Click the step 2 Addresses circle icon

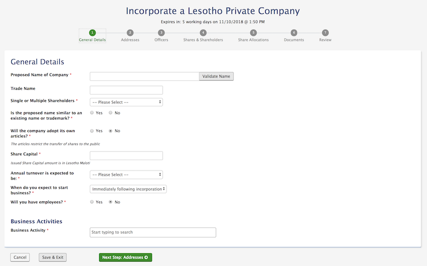coord(130,33)
